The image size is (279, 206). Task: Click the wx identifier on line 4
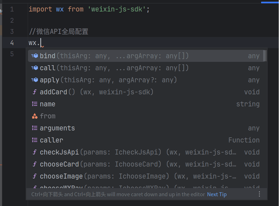click(x=32, y=43)
